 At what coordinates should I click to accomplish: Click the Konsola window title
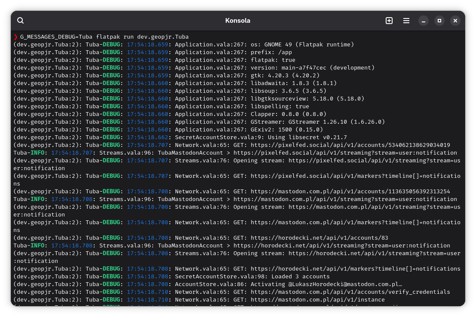point(237,21)
